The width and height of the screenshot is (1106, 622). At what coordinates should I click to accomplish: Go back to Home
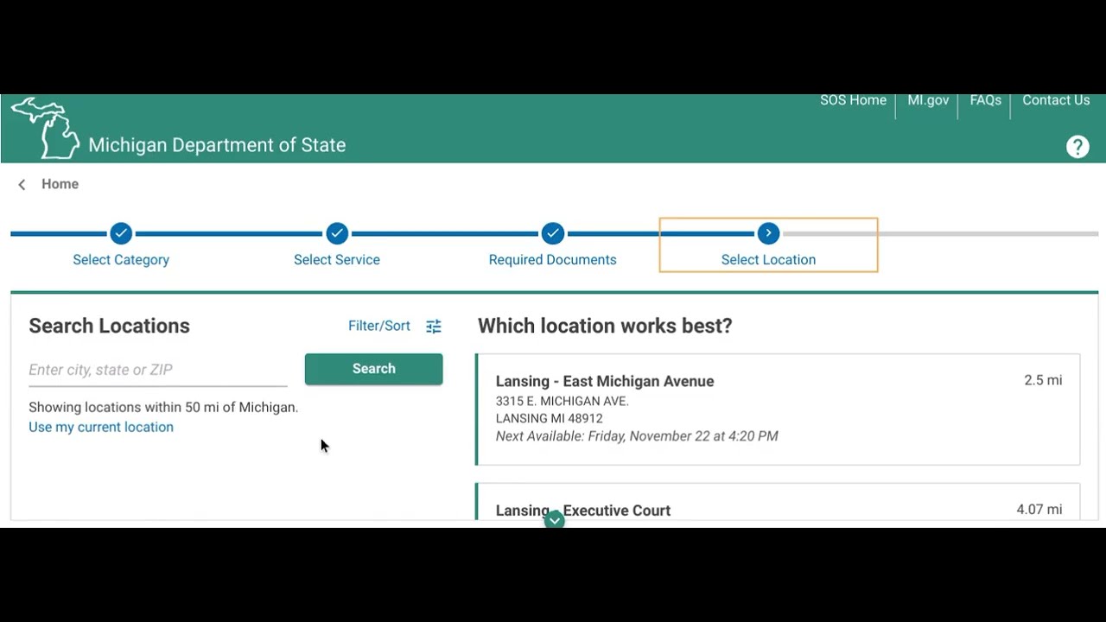click(x=60, y=184)
